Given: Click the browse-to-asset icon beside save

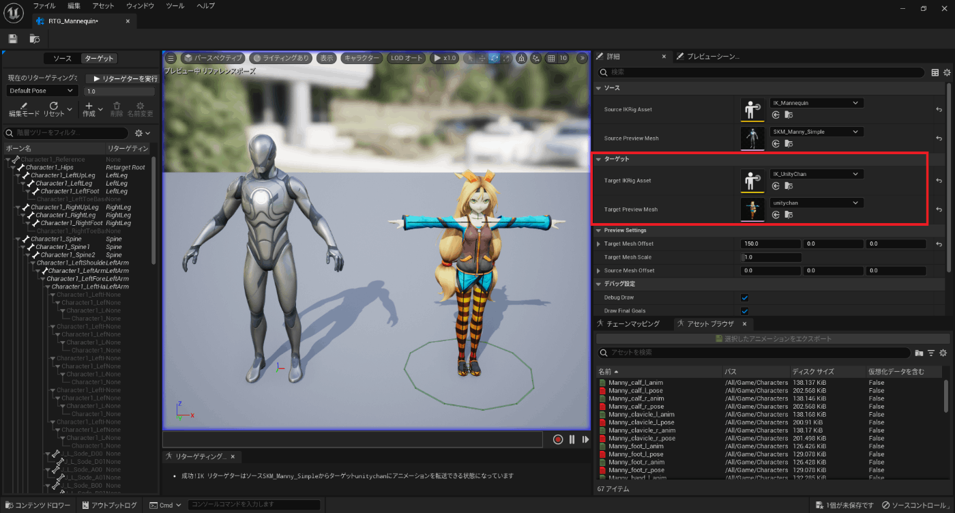Looking at the screenshot, I should [x=35, y=39].
